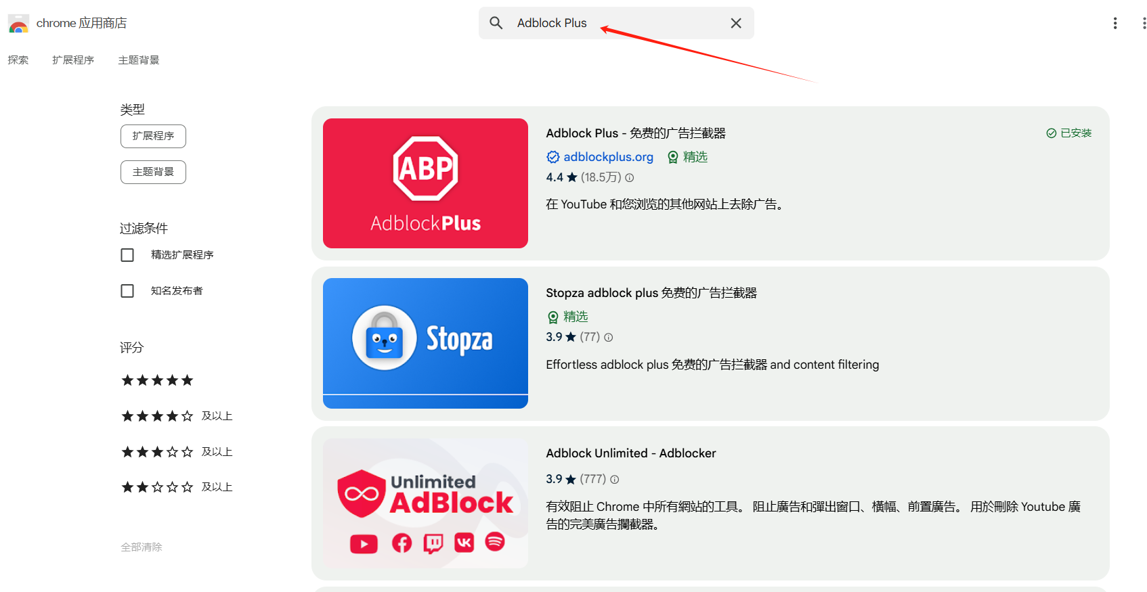1147x592 pixels.
Task: Click the 全部清除 clear-all link
Action: tap(142, 547)
